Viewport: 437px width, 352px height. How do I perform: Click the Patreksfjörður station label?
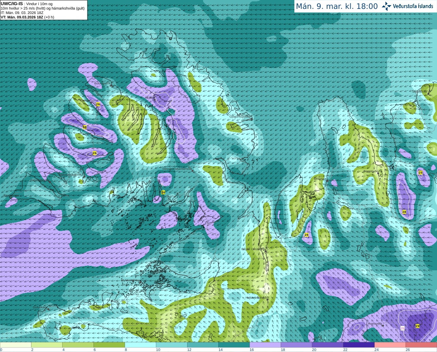tap(39, 180)
